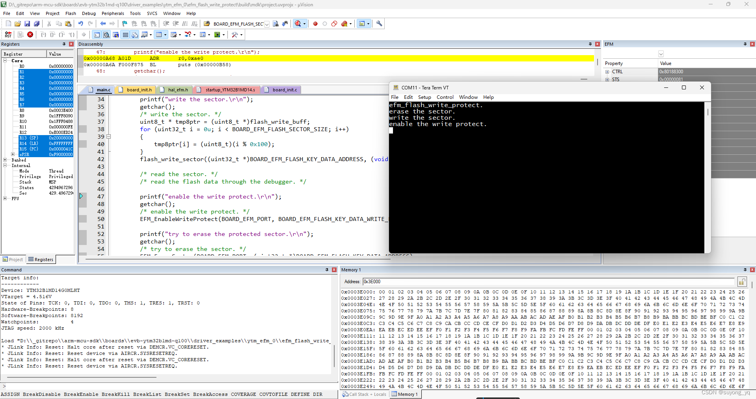The height and width of the screenshot is (399, 756).
Task: Toggle Disassembly window toolbar button
Action: point(106,35)
